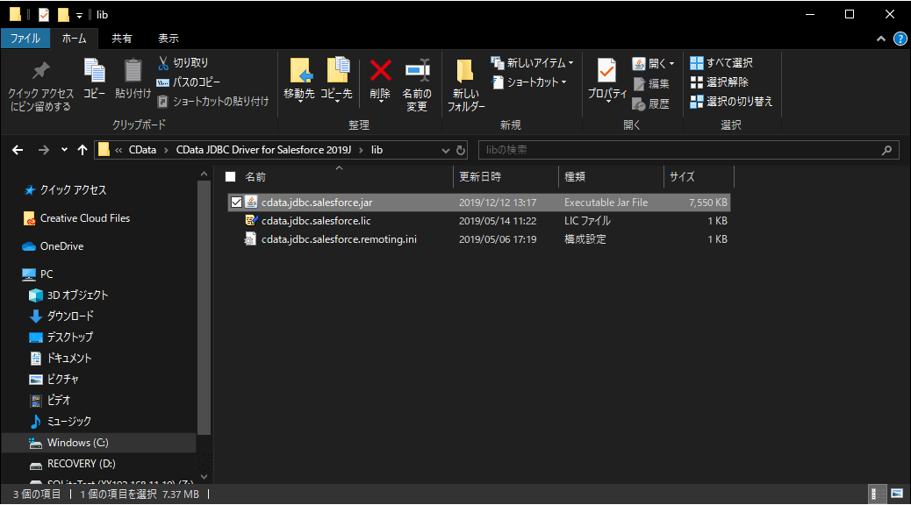The width and height of the screenshot is (911, 505).
Task: Refresh the lib folder view
Action: (461, 150)
